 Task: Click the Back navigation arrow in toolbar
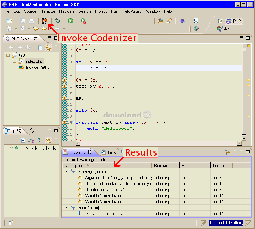coord(44,29)
